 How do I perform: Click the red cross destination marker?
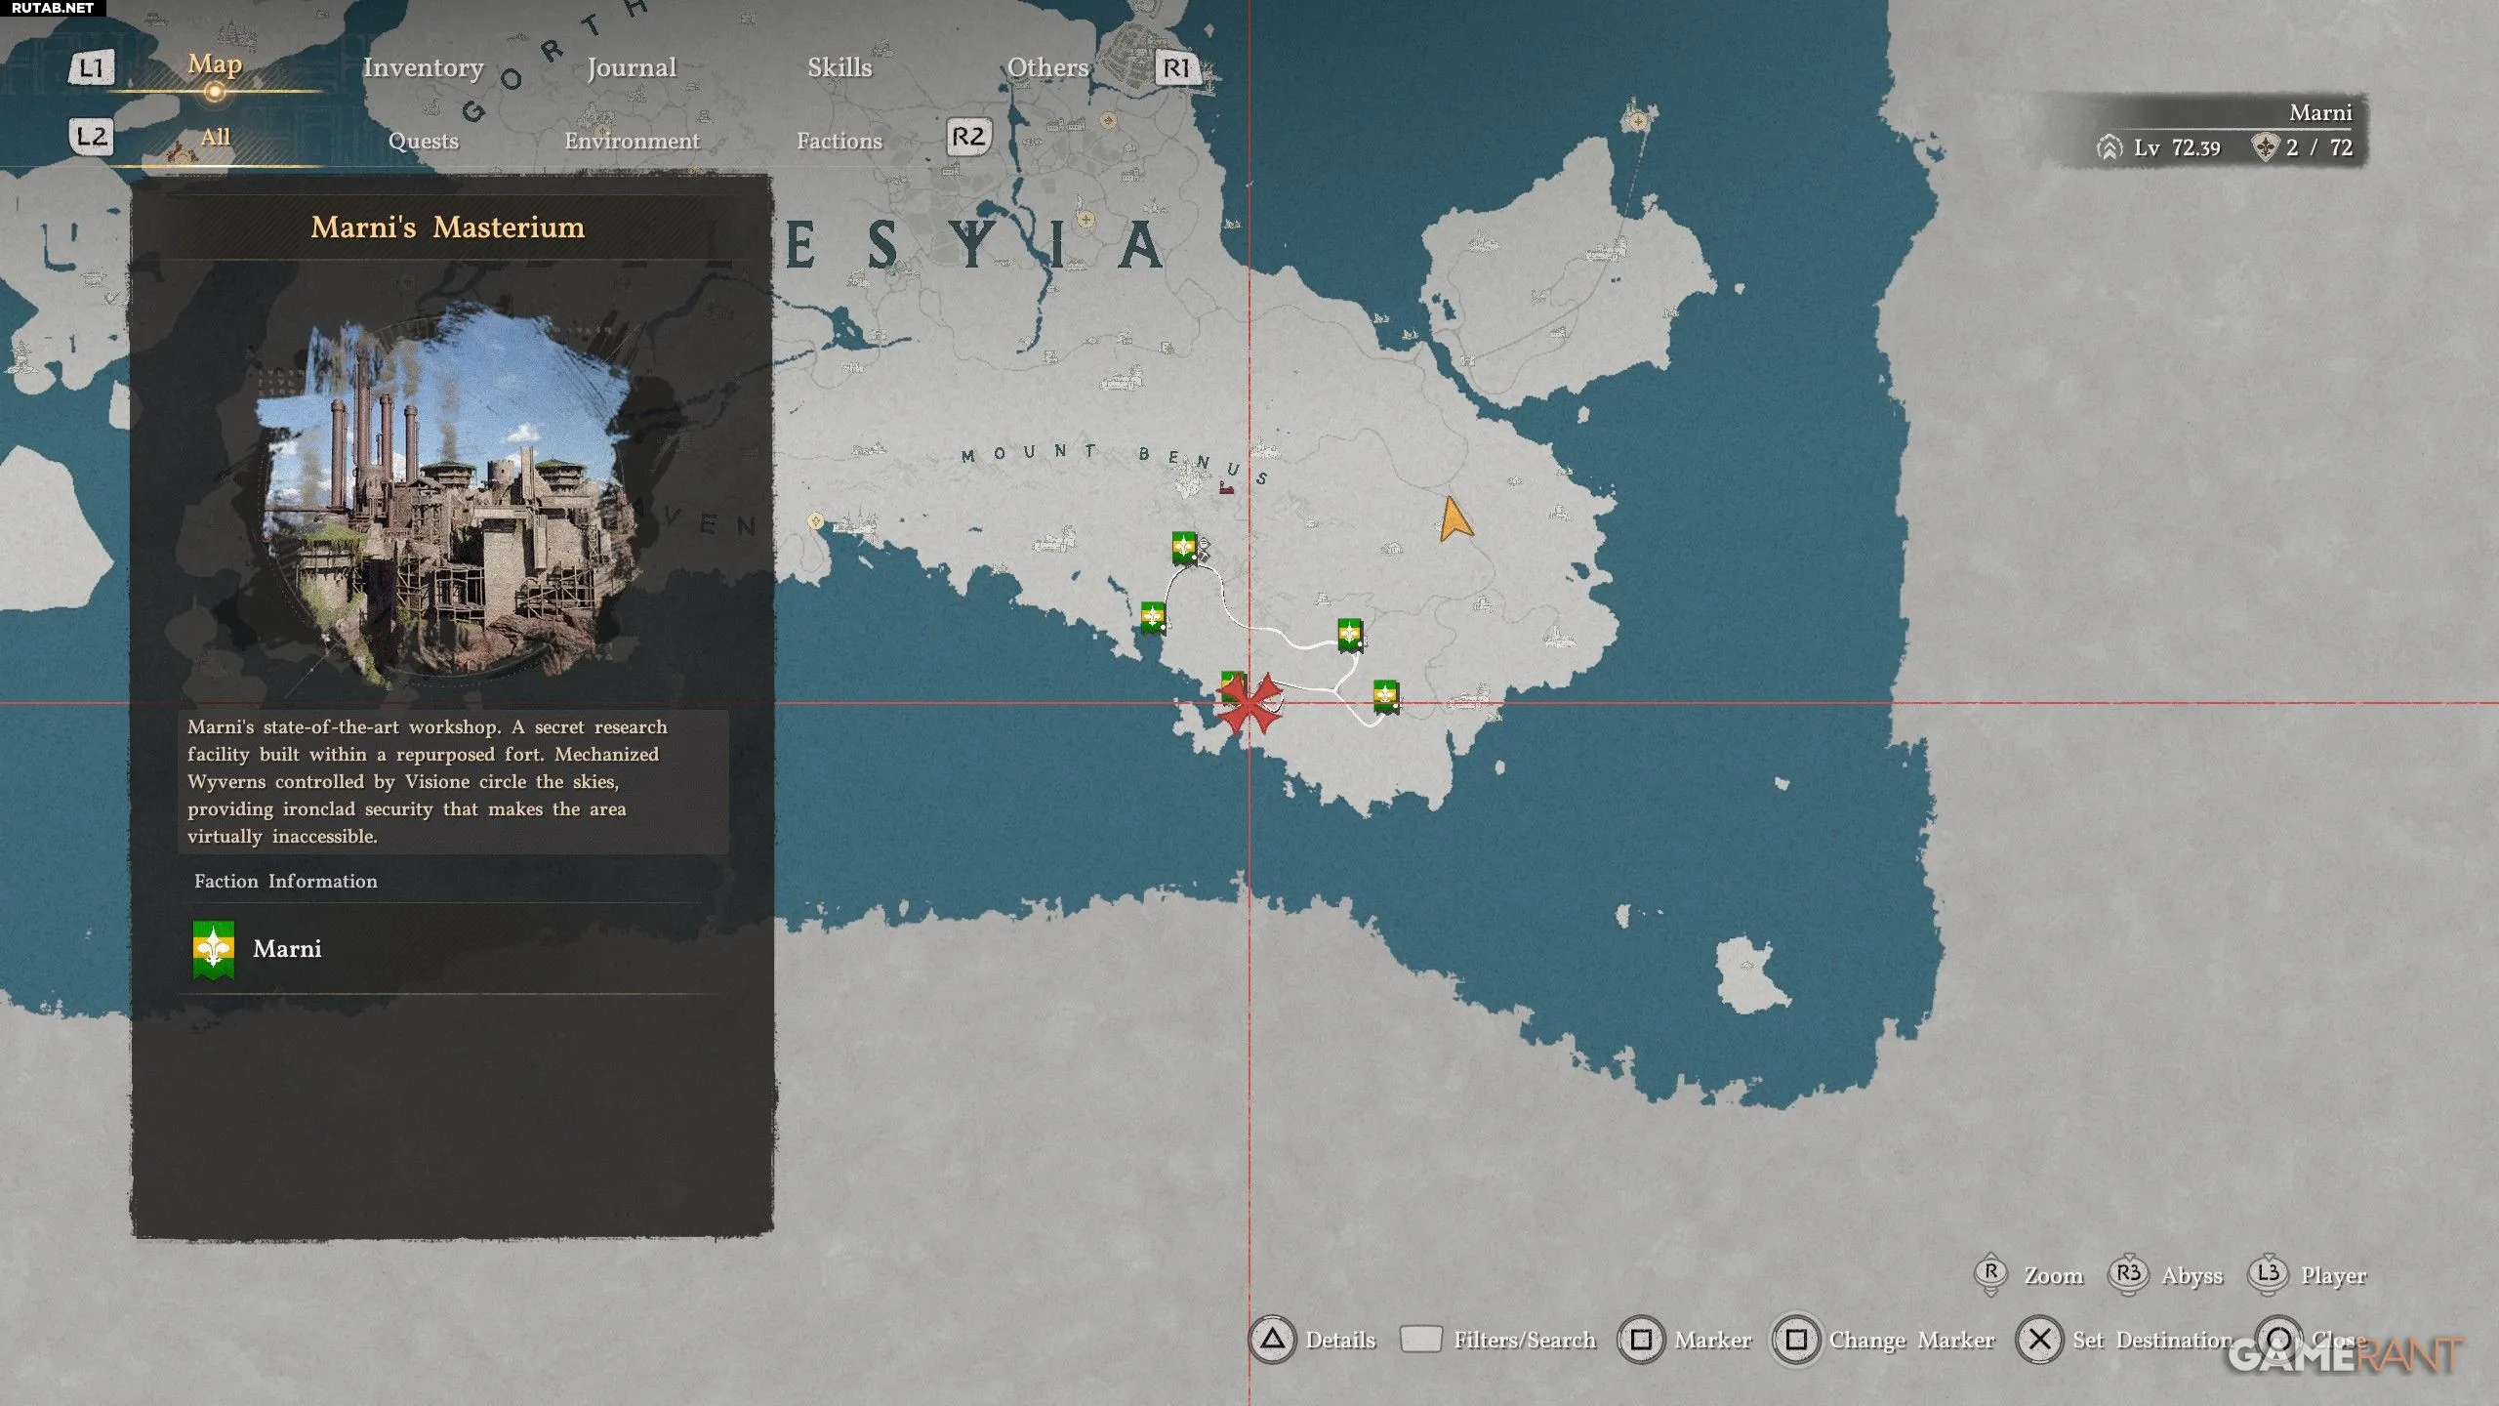1249,703
